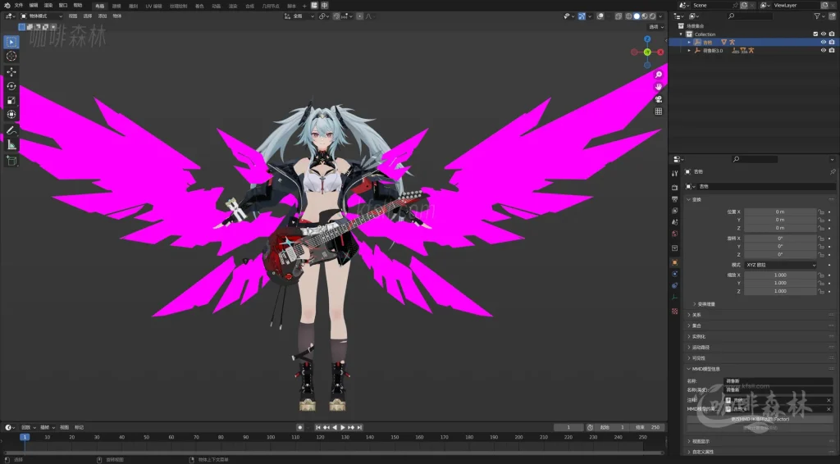This screenshot has width=840, height=464.
Task: Disable rendering for the 吉他 object
Action: 832,43
